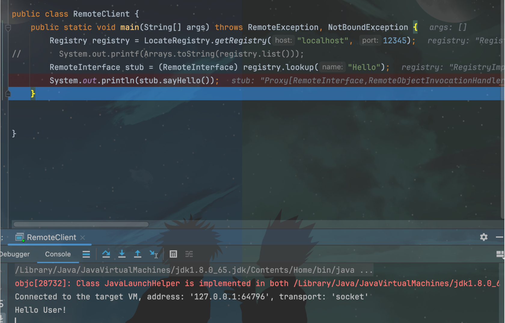This screenshot has height=323, width=505.
Task: Click the editor's horizontal scrollbar
Action: pos(81,224)
